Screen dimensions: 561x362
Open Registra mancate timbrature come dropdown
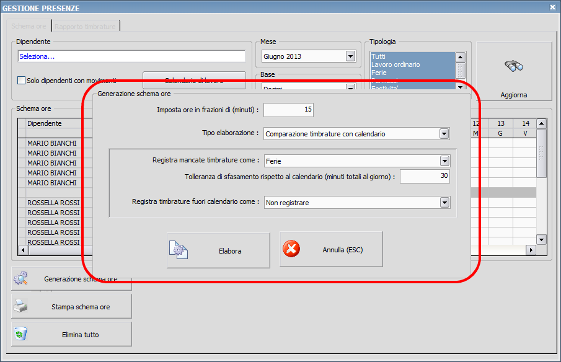coord(444,161)
